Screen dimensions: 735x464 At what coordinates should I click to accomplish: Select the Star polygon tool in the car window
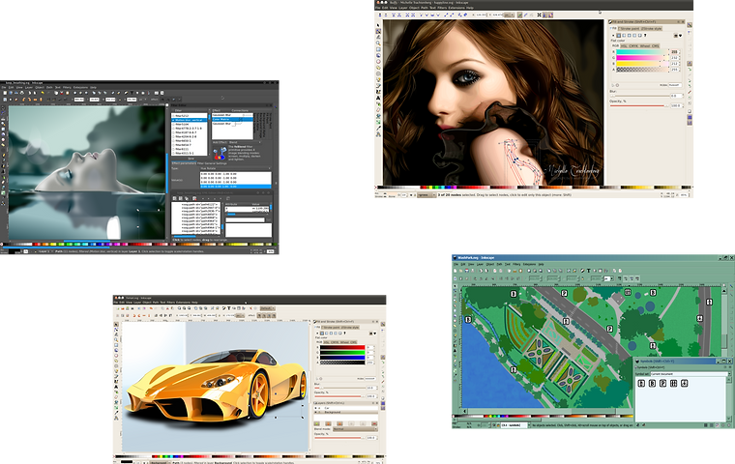click(116, 361)
